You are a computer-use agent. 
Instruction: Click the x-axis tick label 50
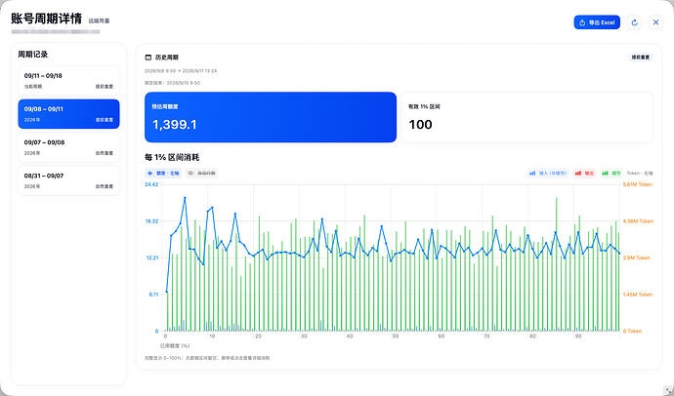[395, 337]
